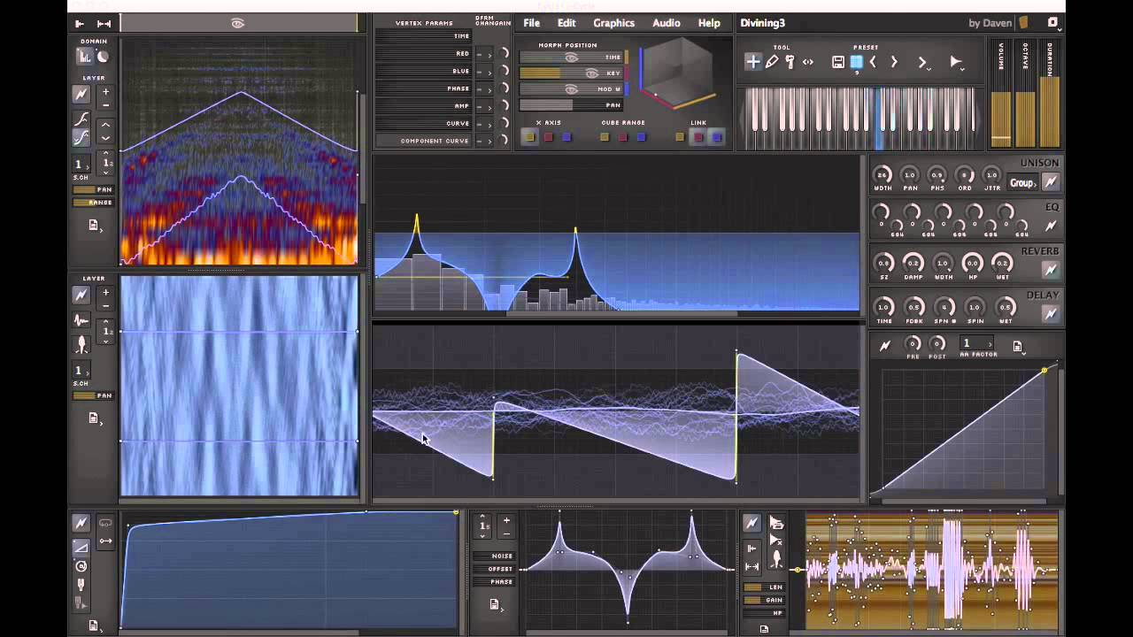The image size is (1133, 637).
Task: Save the preset with the floppy disk icon
Action: pyautogui.click(x=838, y=62)
